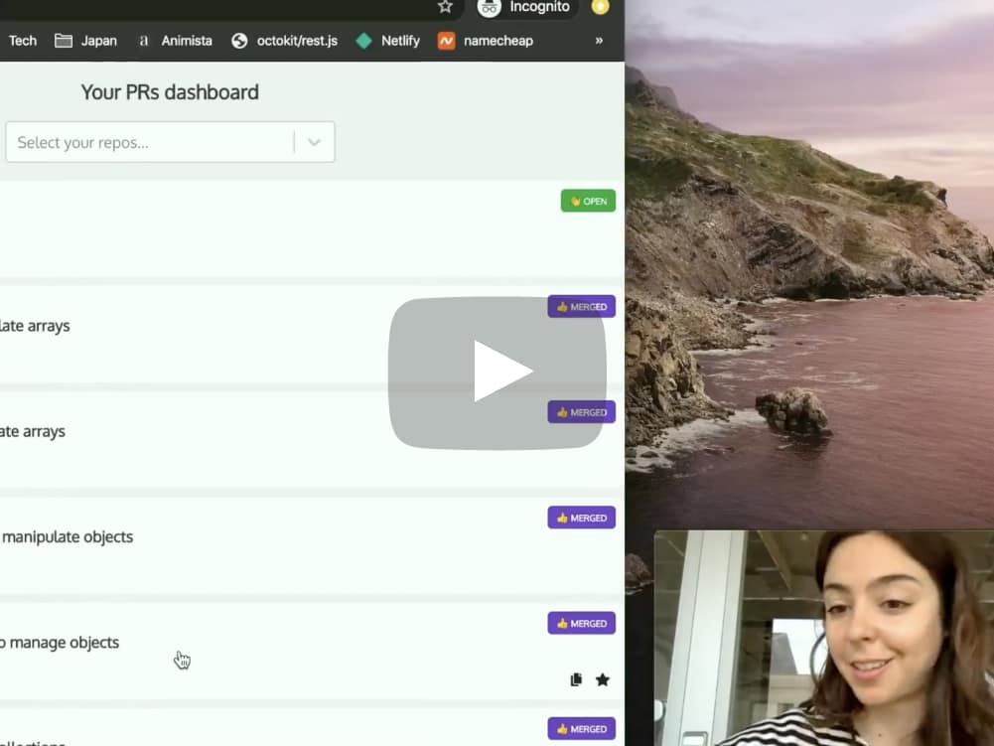This screenshot has height=746, width=994.
Task: Click the repos dropdown chevron arrow
Action: [314, 142]
